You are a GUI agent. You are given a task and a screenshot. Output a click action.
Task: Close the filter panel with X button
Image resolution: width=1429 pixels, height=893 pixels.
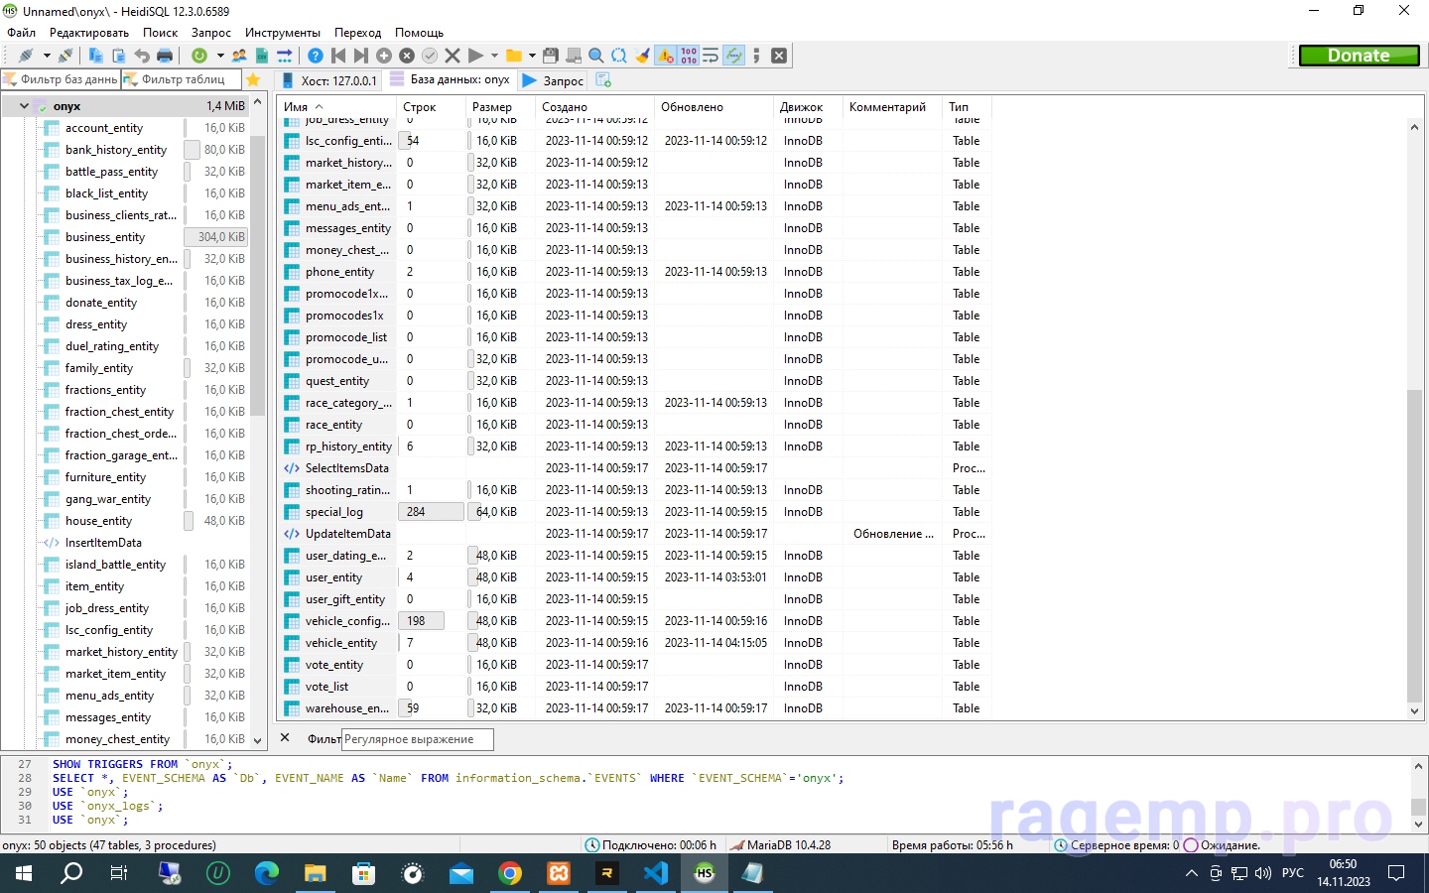(285, 738)
